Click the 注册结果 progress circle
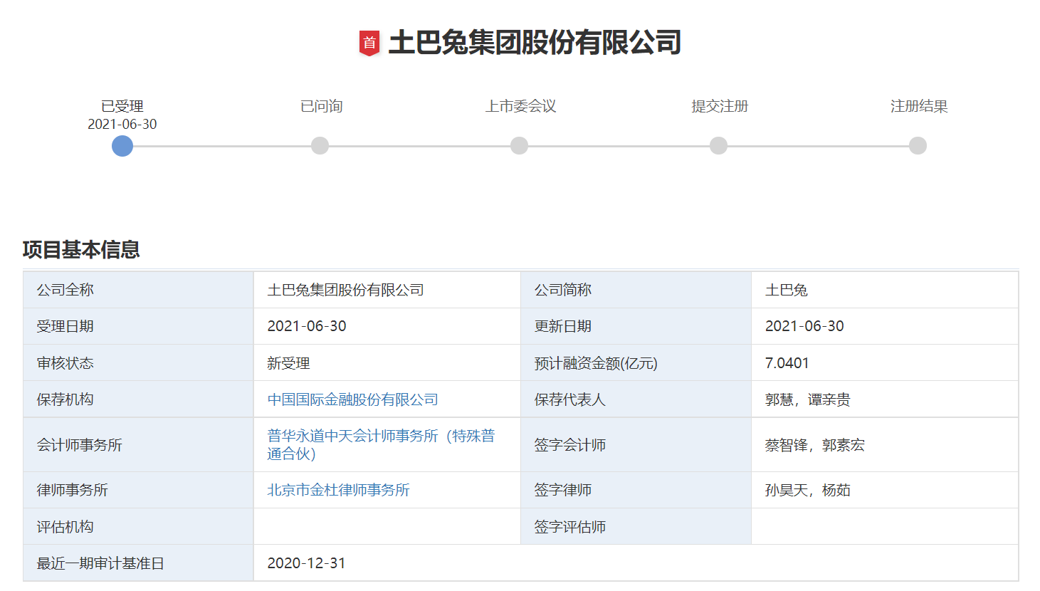This screenshot has width=1040, height=591. (x=918, y=146)
